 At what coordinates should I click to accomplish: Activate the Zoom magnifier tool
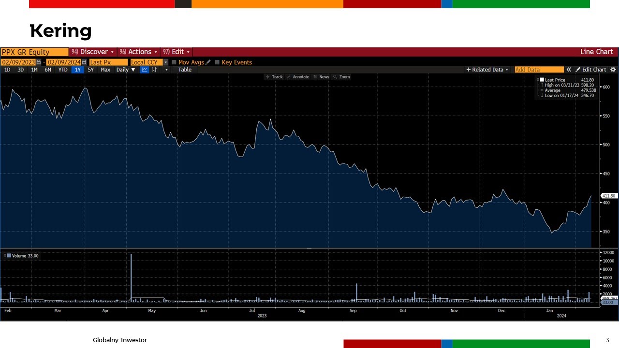(x=341, y=77)
